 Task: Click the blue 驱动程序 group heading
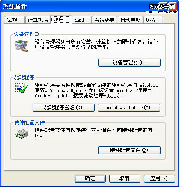(24, 77)
